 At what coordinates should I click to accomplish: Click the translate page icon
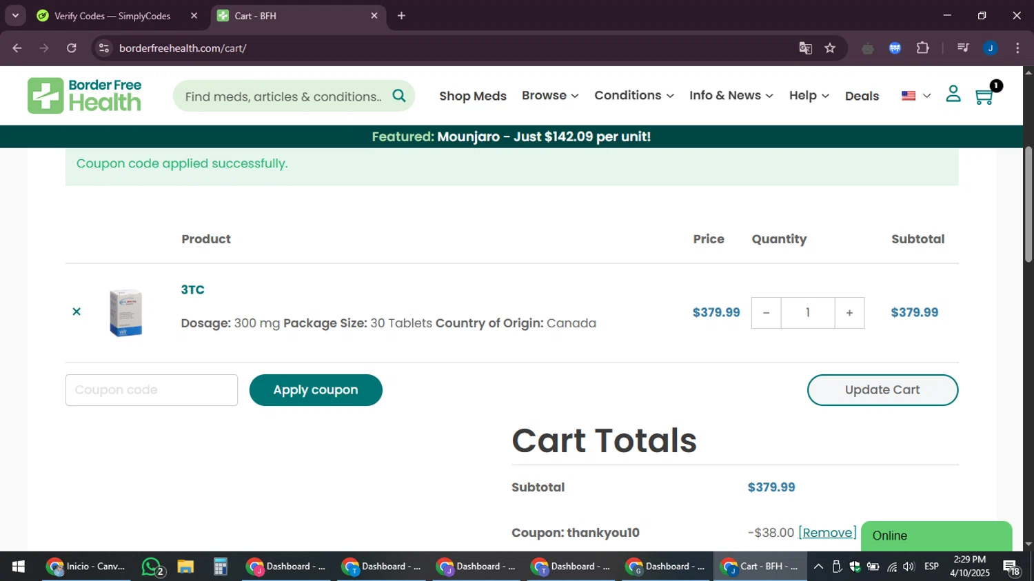pyautogui.click(x=805, y=48)
